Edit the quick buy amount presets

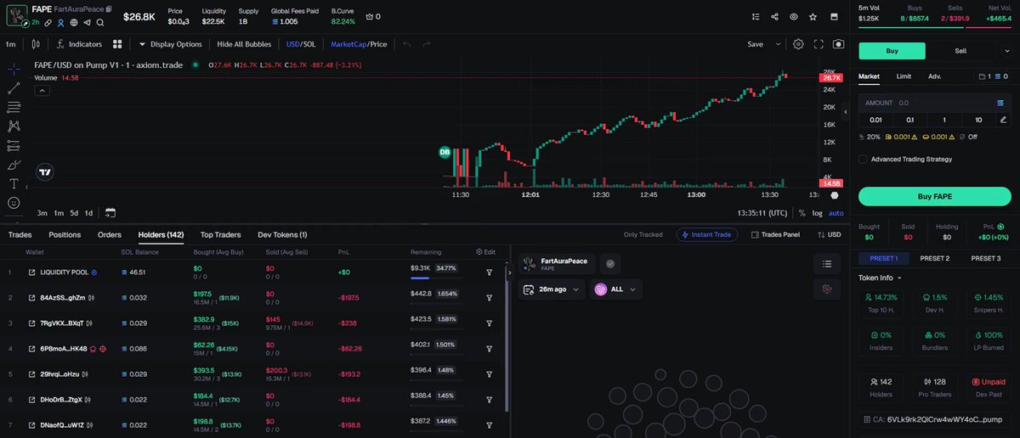pos(1004,120)
